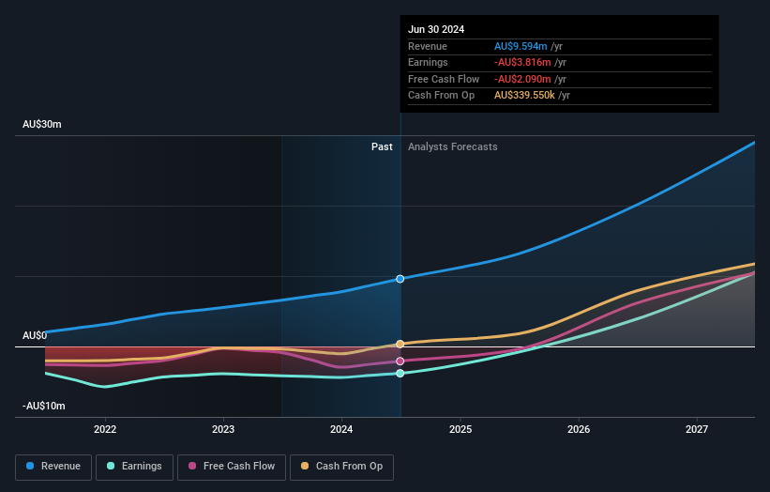Toggle the Cash From Op legend button
This screenshot has height=492, width=770.
[x=341, y=467]
